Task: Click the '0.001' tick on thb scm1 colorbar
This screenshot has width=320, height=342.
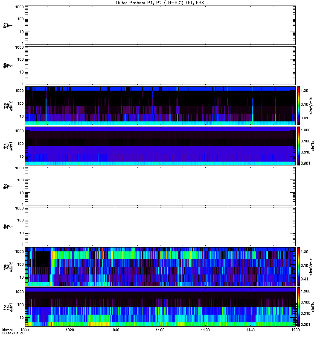Action: pos(305,163)
